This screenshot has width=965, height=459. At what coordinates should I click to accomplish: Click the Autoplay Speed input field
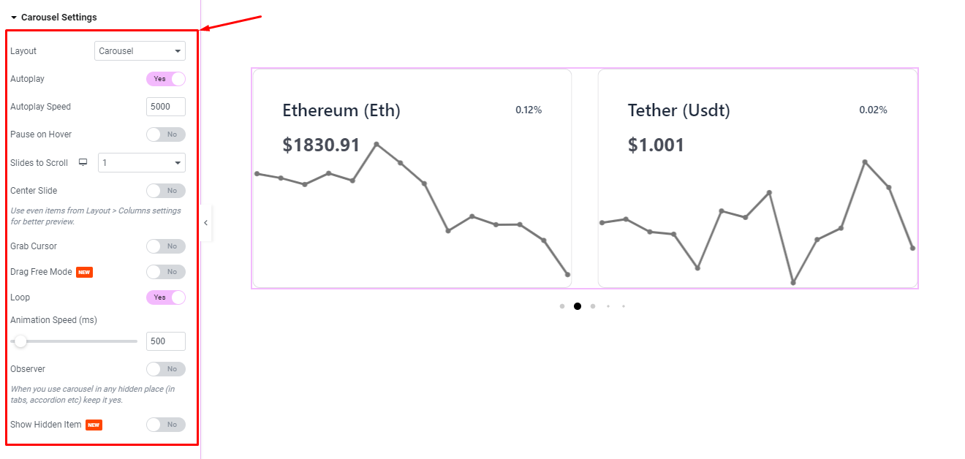pos(166,107)
